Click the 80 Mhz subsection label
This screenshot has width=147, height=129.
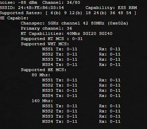pyautogui.click(x=41, y=75)
